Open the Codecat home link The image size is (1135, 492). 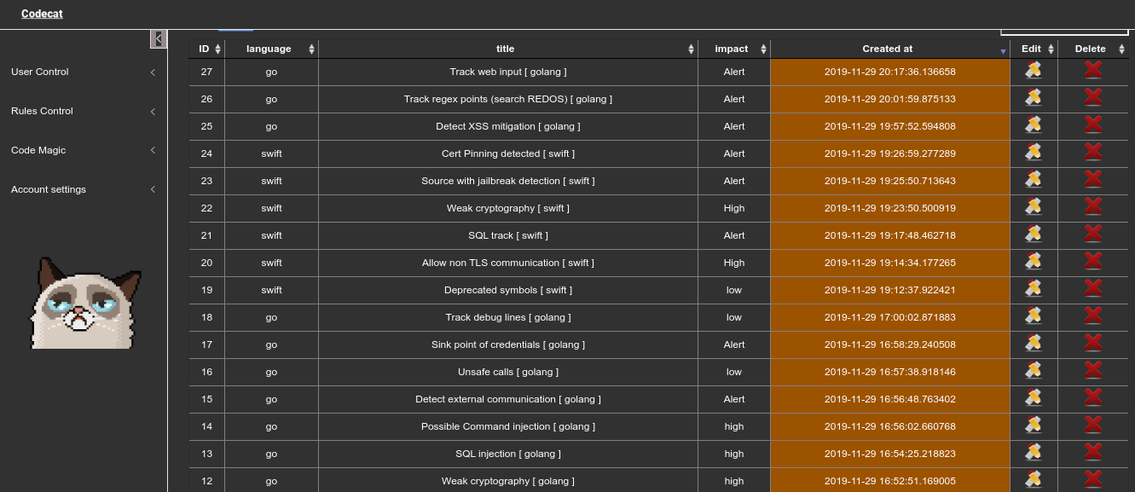point(42,14)
